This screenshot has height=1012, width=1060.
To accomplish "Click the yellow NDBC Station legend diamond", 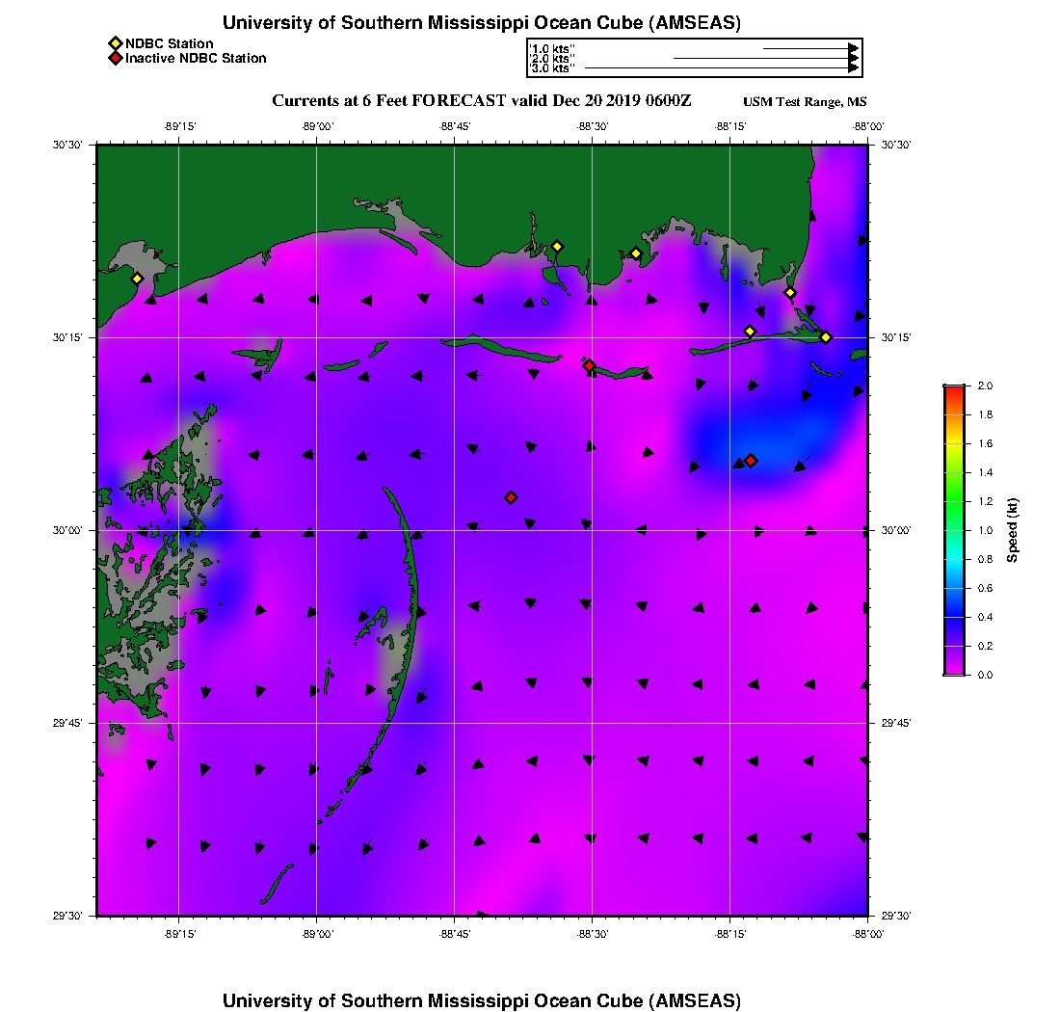I will coord(115,43).
